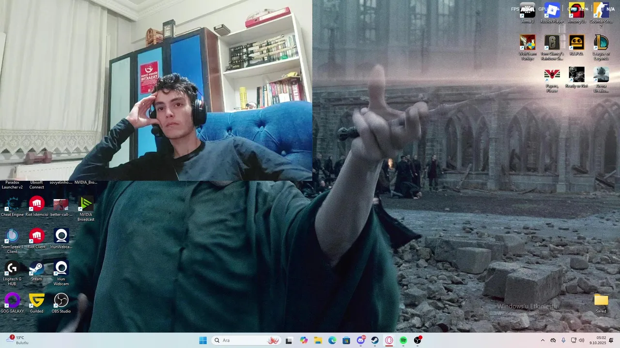Click the Ara search box
620x348 pixels.
[247, 340]
